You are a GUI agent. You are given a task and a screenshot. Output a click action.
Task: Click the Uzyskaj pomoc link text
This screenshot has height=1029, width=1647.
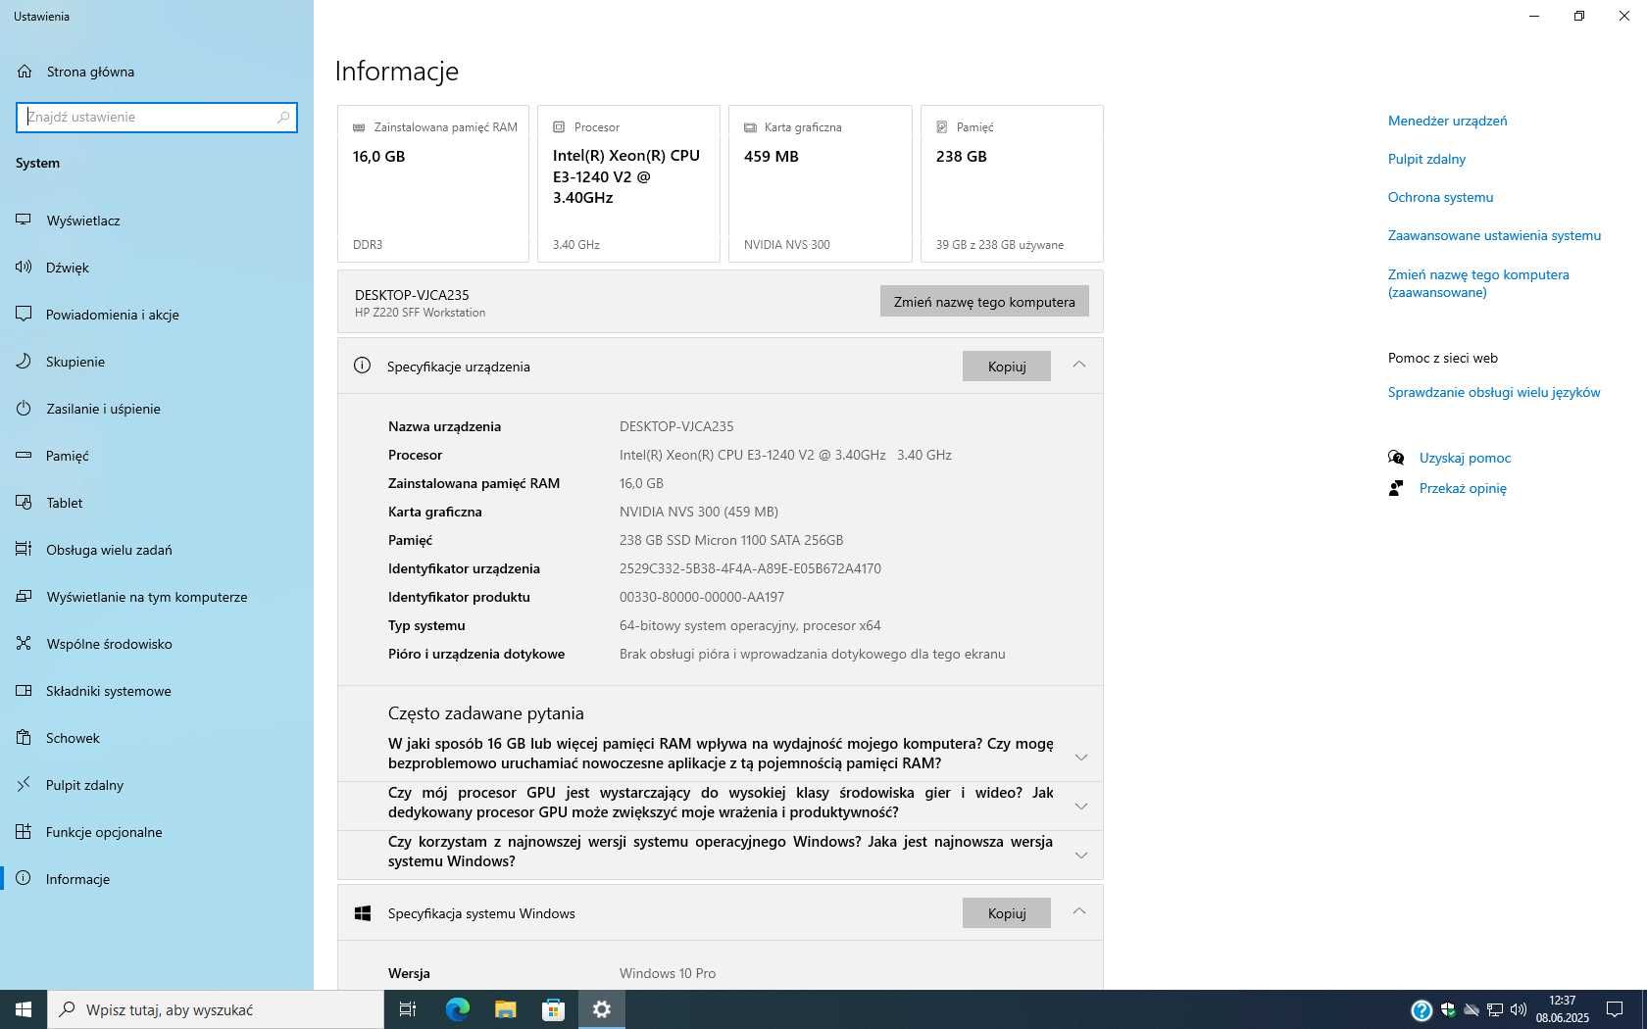tap(1465, 458)
